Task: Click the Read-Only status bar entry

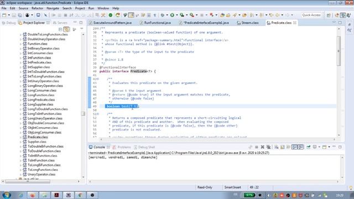Action: coord(205,187)
